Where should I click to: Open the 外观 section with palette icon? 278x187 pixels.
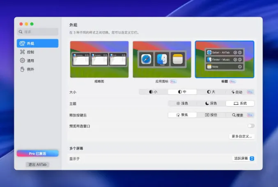(37, 43)
